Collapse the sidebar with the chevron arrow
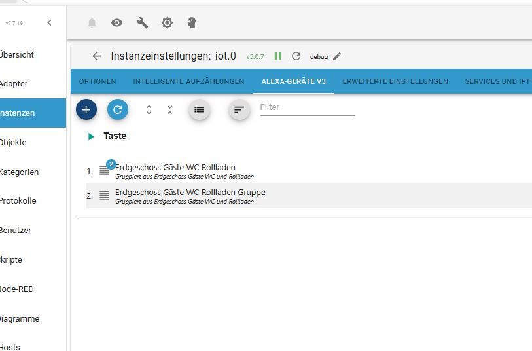Viewport: 532px width, 351px height. (50, 23)
